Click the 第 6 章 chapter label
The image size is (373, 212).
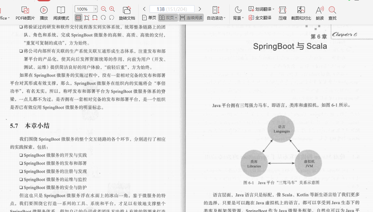(319, 36)
